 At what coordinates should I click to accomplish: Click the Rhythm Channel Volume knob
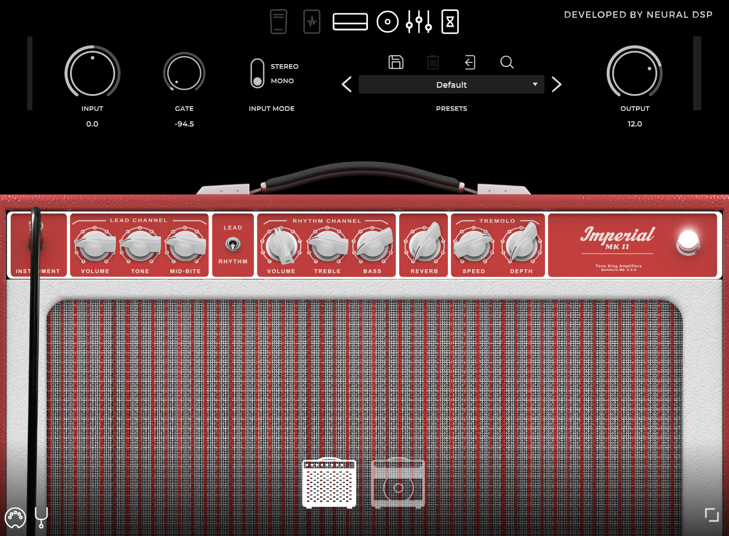[x=281, y=247]
